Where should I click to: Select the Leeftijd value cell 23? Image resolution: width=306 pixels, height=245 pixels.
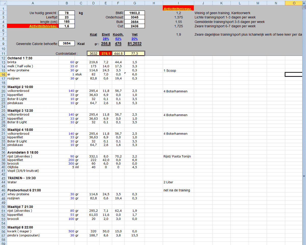click(67, 17)
